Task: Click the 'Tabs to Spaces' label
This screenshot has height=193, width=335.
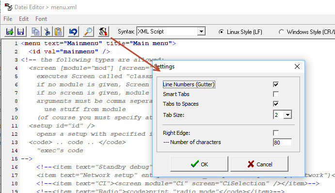Action: tap(181, 104)
